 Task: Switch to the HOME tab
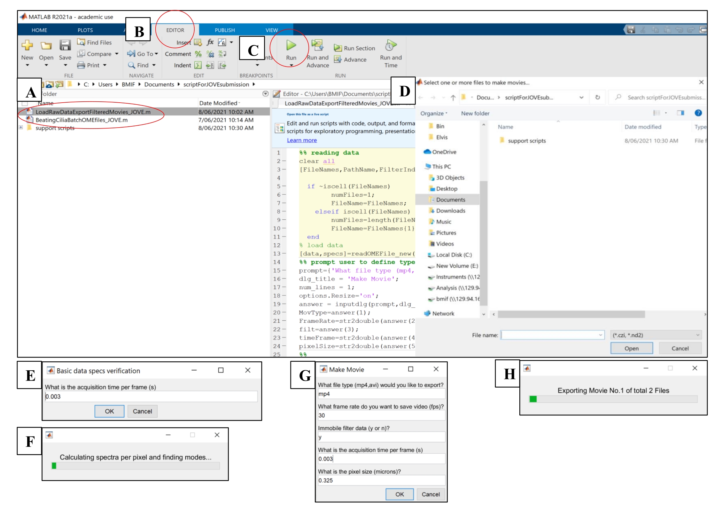pyautogui.click(x=39, y=30)
